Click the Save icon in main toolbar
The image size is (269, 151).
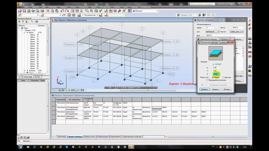click(x=24, y=11)
